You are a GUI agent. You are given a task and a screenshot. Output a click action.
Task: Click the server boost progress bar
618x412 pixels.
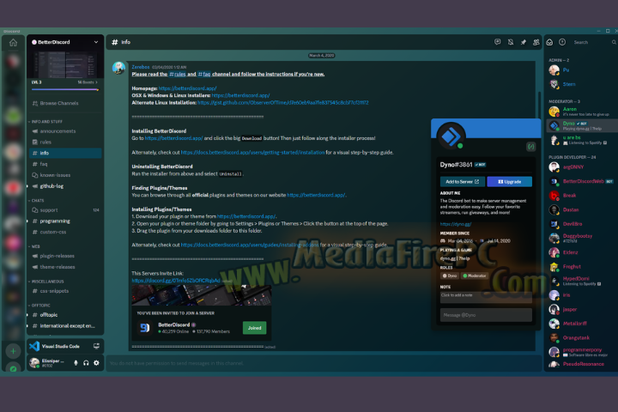click(65, 89)
